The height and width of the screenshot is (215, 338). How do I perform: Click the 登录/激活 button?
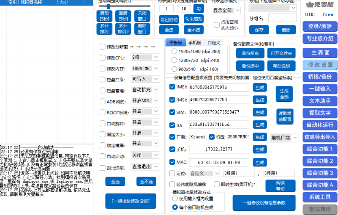pos(319,26)
